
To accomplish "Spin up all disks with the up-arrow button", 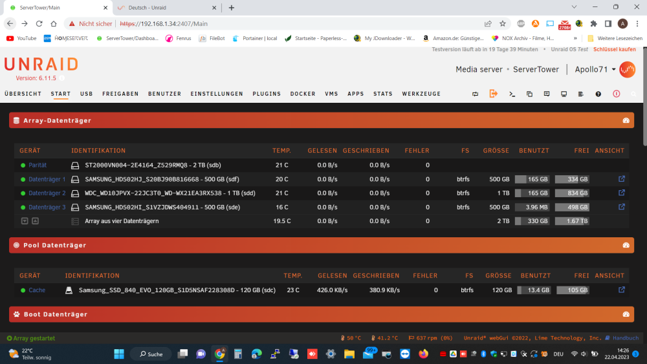I will [36, 221].
